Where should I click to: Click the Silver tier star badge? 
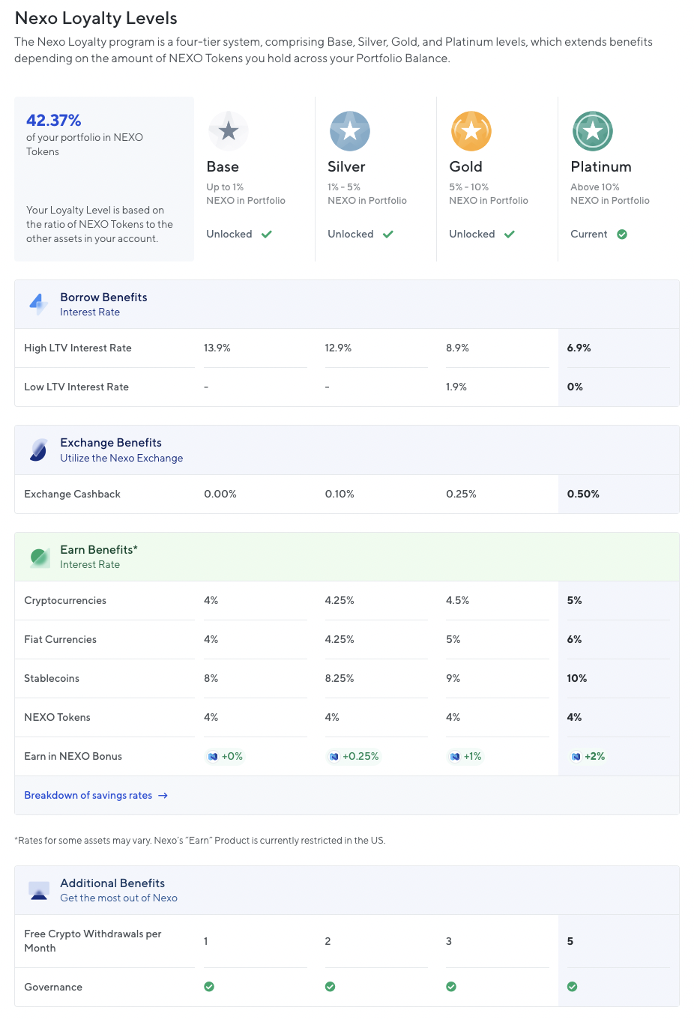pyautogui.click(x=349, y=131)
